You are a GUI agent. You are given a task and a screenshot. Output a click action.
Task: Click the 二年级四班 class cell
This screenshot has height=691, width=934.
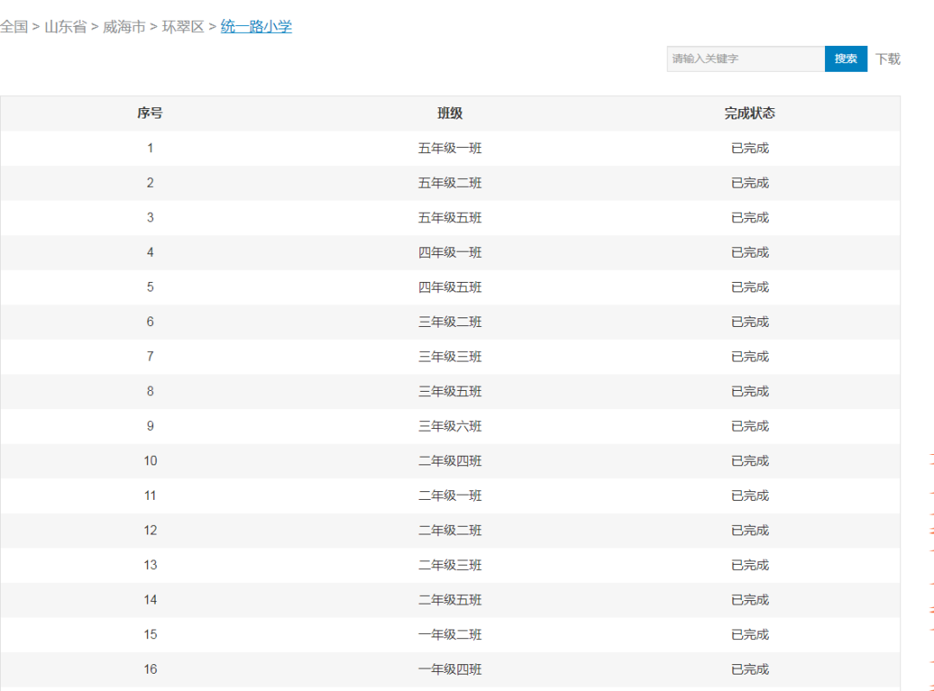point(450,461)
